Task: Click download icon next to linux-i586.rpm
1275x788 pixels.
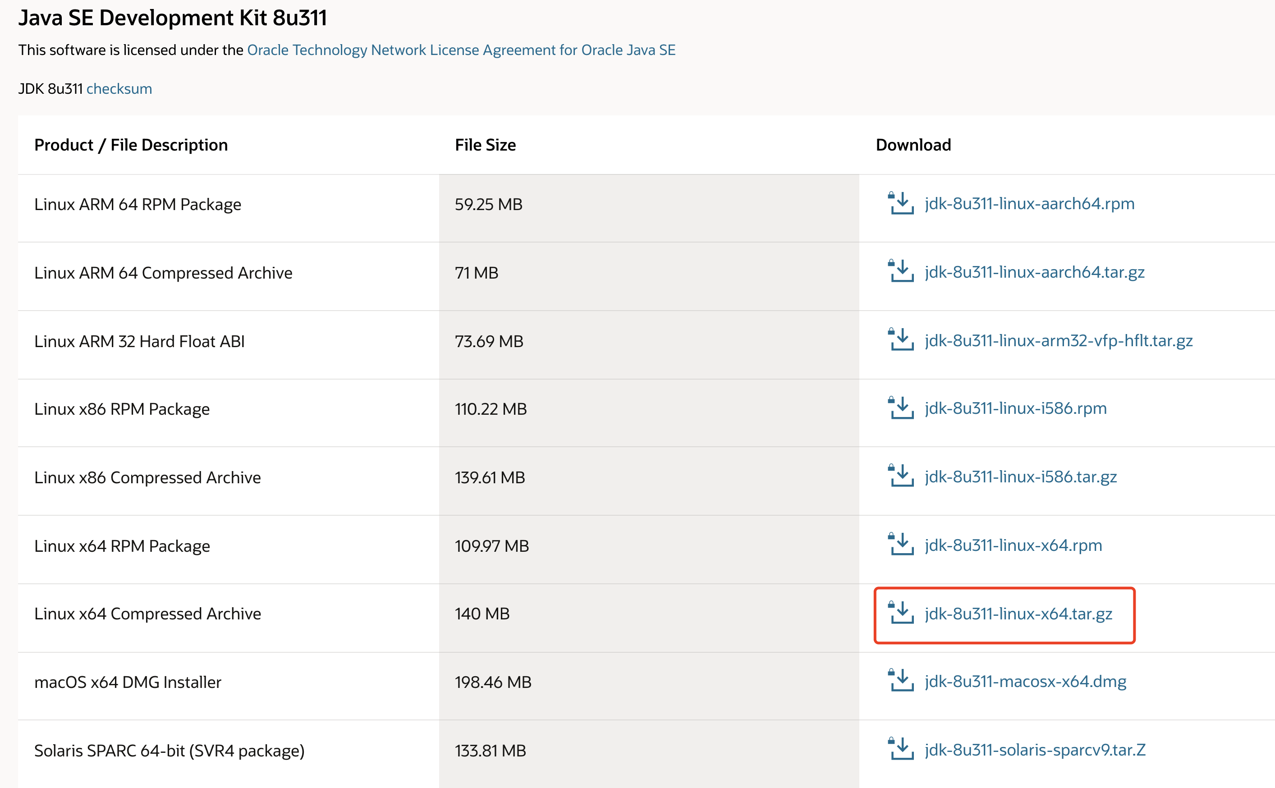Action: click(900, 408)
